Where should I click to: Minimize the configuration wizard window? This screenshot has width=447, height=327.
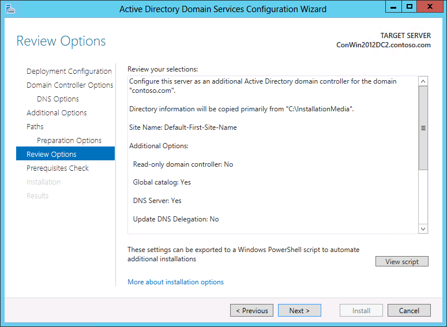[x=393, y=6]
